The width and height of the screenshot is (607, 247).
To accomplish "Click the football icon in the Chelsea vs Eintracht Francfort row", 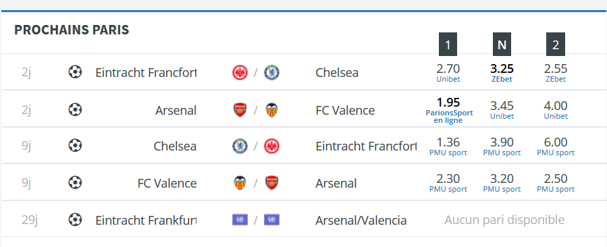I will click(75, 146).
